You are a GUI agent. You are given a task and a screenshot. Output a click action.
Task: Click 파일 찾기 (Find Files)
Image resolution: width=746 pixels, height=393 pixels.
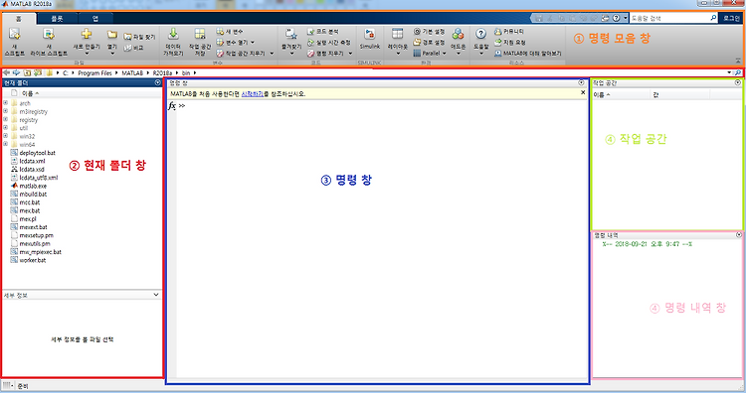[x=139, y=37]
